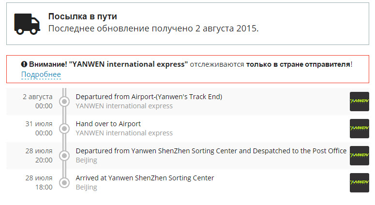Click Yanwen logo beside Departured from Airport
This screenshot has width=375, height=205.
pos(359,102)
